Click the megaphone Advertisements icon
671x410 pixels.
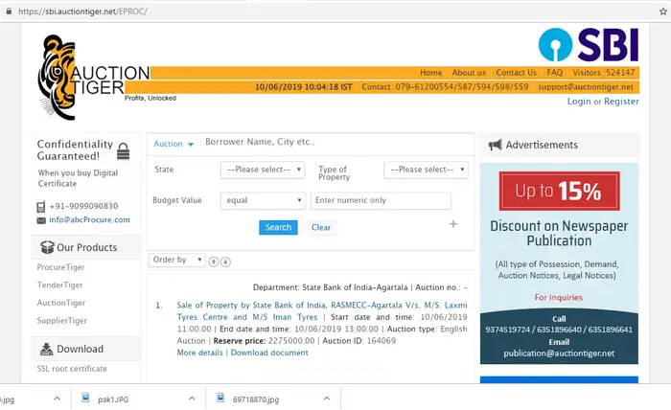click(x=495, y=145)
